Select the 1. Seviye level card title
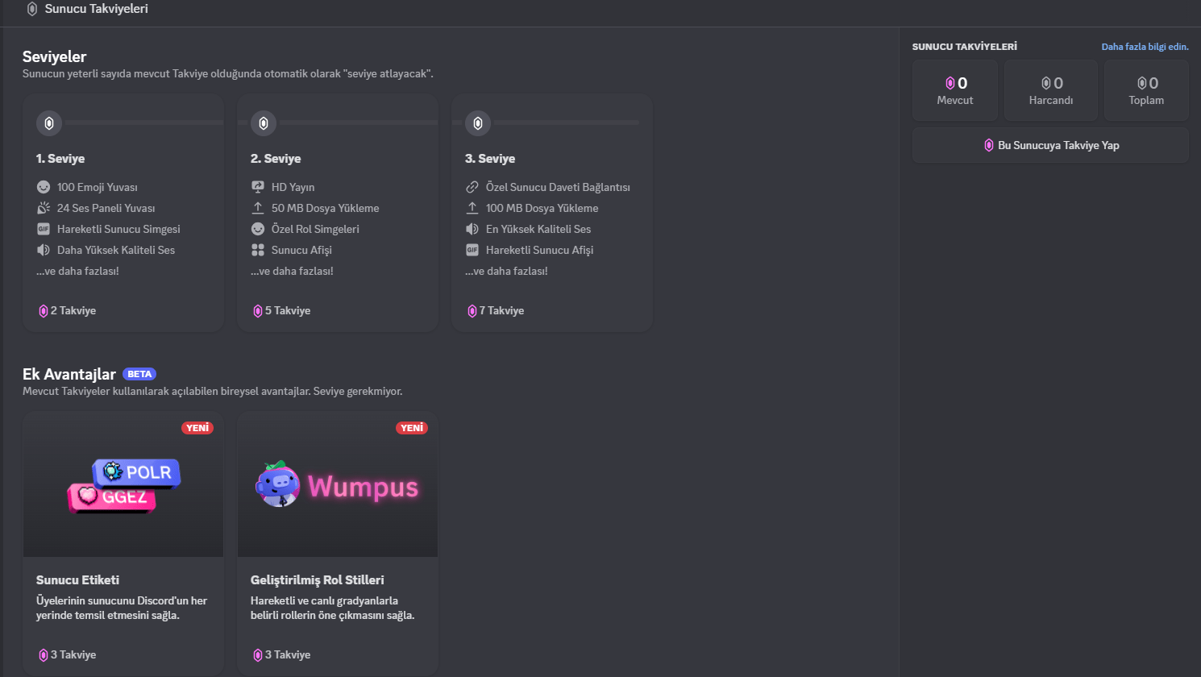The width and height of the screenshot is (1201, 677). 60,159
